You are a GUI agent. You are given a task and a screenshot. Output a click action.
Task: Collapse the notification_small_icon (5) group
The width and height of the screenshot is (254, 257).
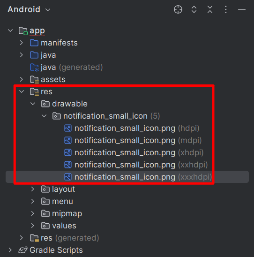[44, 116]
